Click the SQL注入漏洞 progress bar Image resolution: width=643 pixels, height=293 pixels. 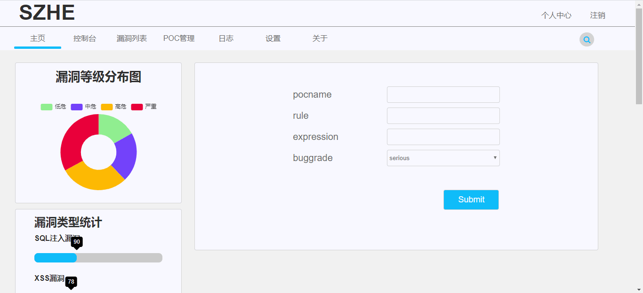point(98,258)
